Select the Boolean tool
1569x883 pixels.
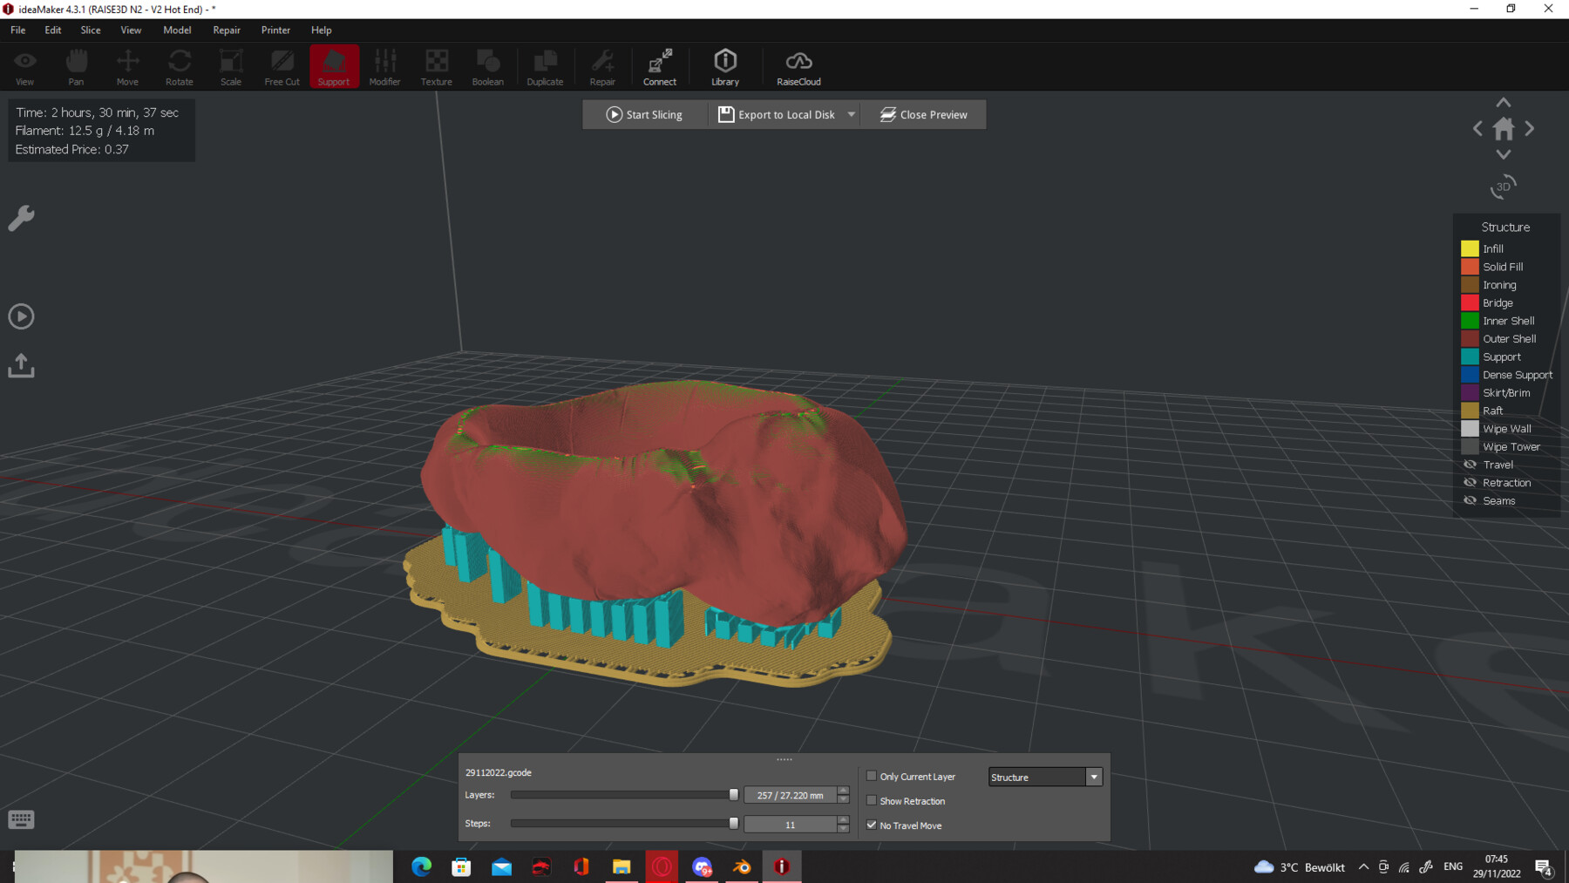pyautogui.click(x=487, y=65)
